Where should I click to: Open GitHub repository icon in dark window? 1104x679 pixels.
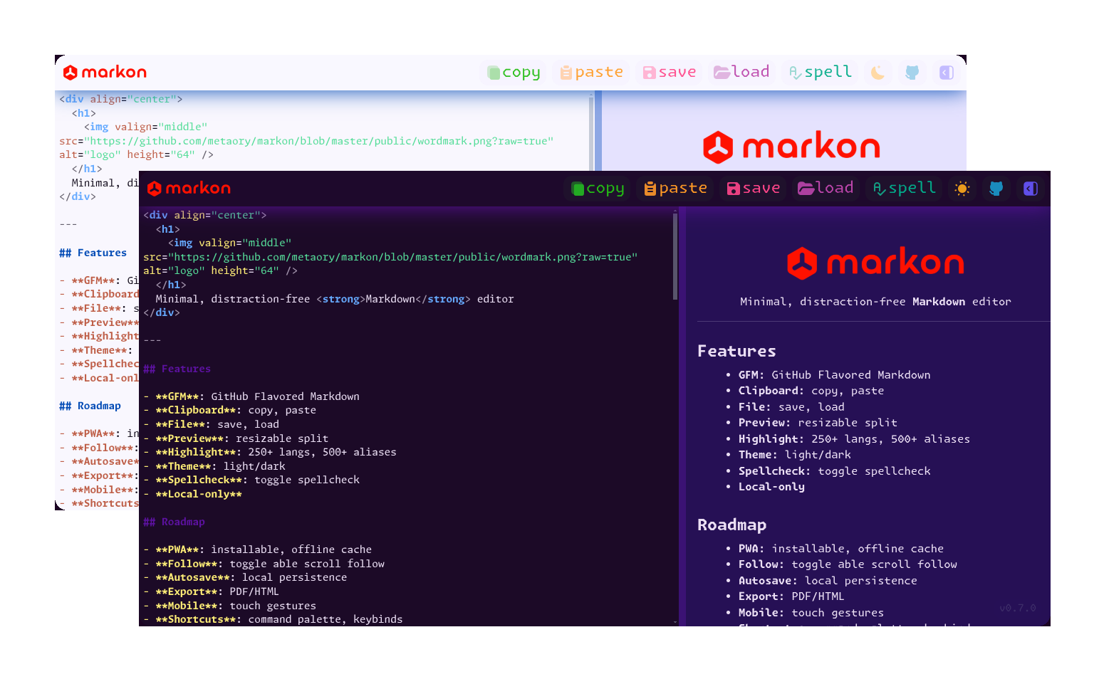(x=996, y=189)
